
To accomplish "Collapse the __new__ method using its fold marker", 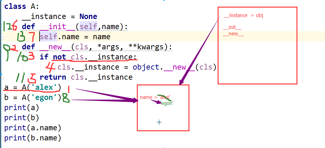I will 2,47.
